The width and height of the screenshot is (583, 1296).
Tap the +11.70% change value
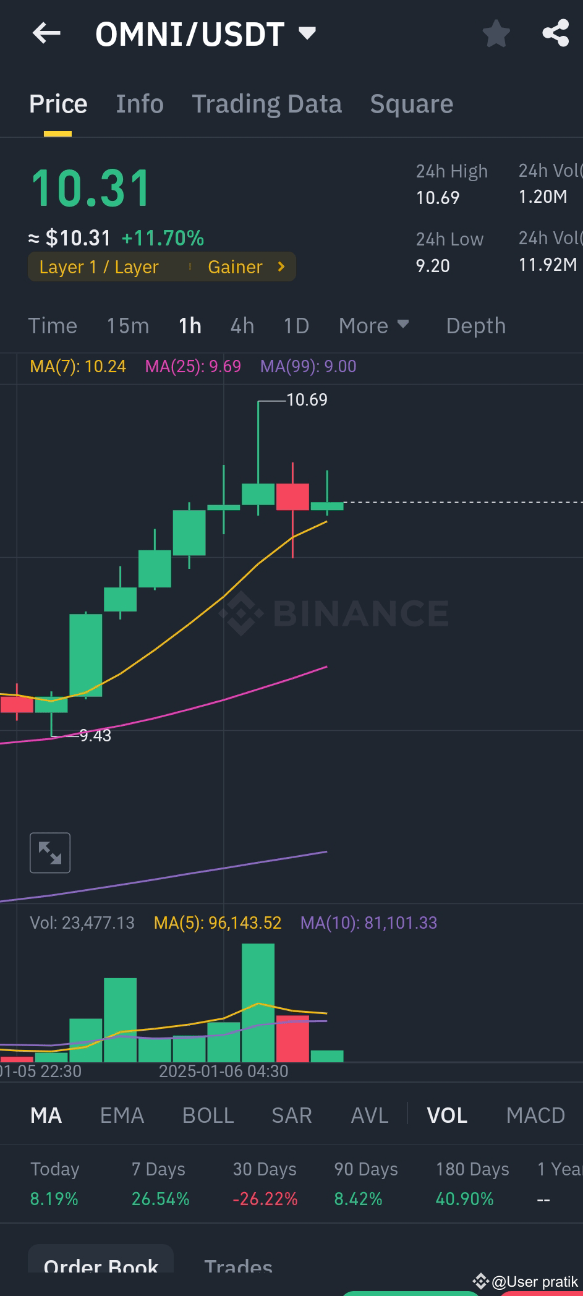pyautogui.click(x=163, y=238)
